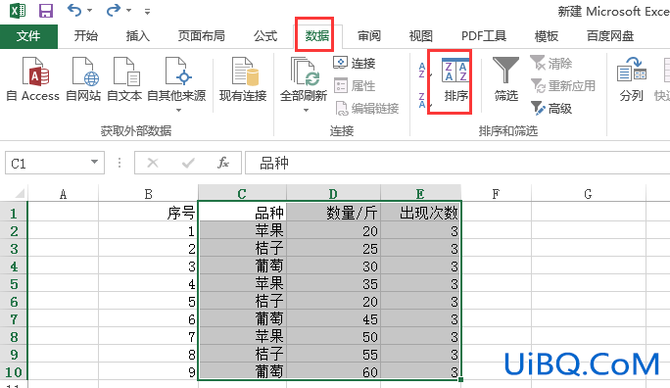The height and width of the screenshot is (388, 670).
Task: Select row 1 header
Action: tap(14, 213)
